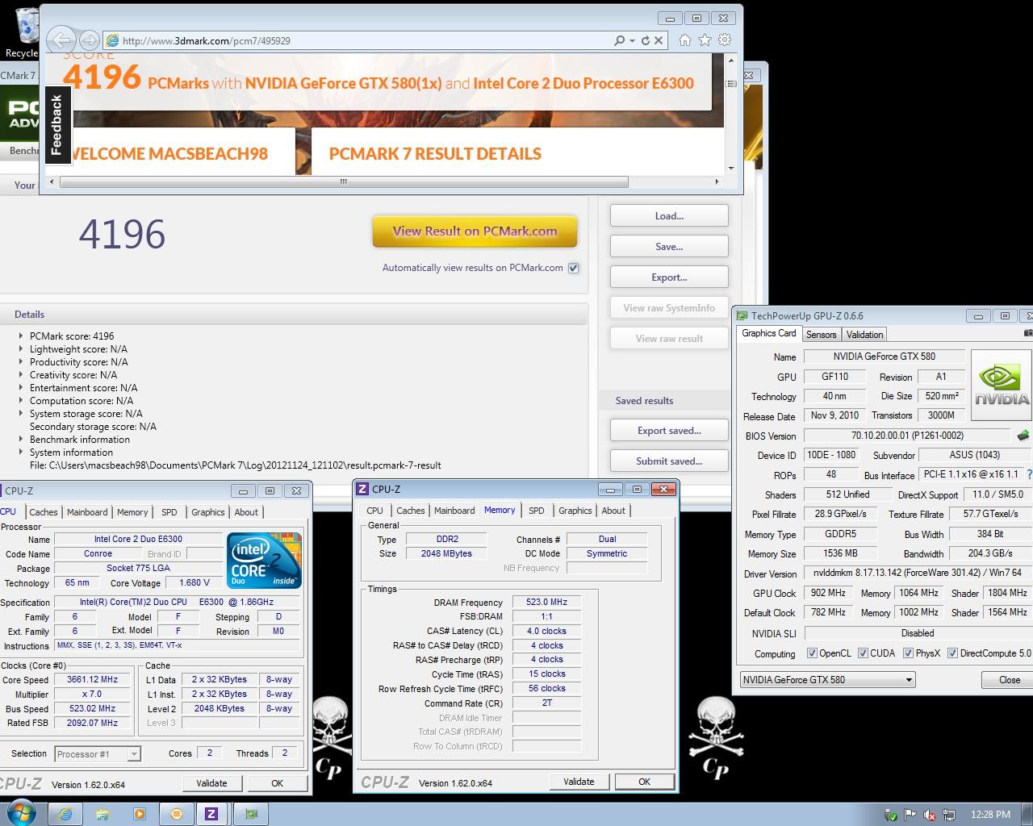Open Caches tab in right CPU-Z window

410,511
